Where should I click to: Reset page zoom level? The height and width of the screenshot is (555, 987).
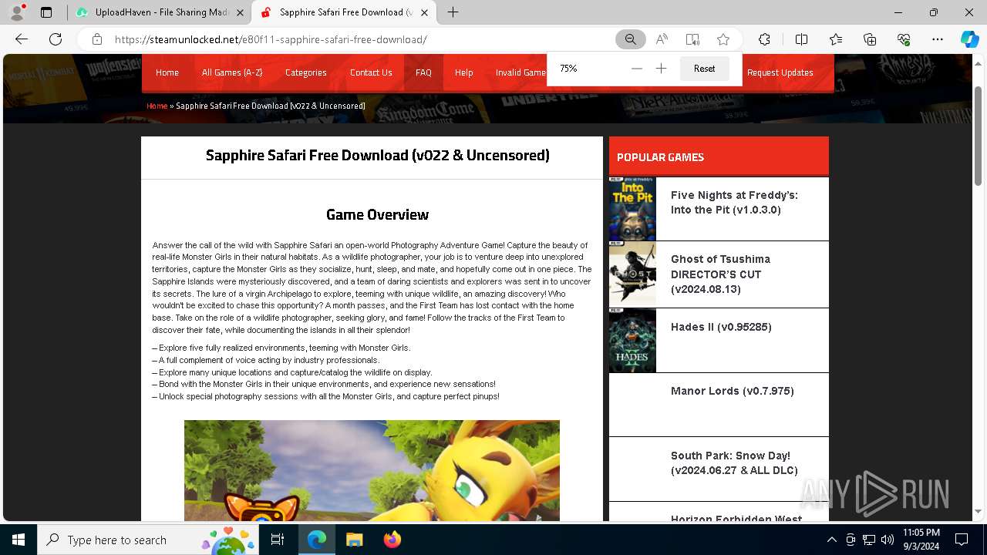point(704,69)
